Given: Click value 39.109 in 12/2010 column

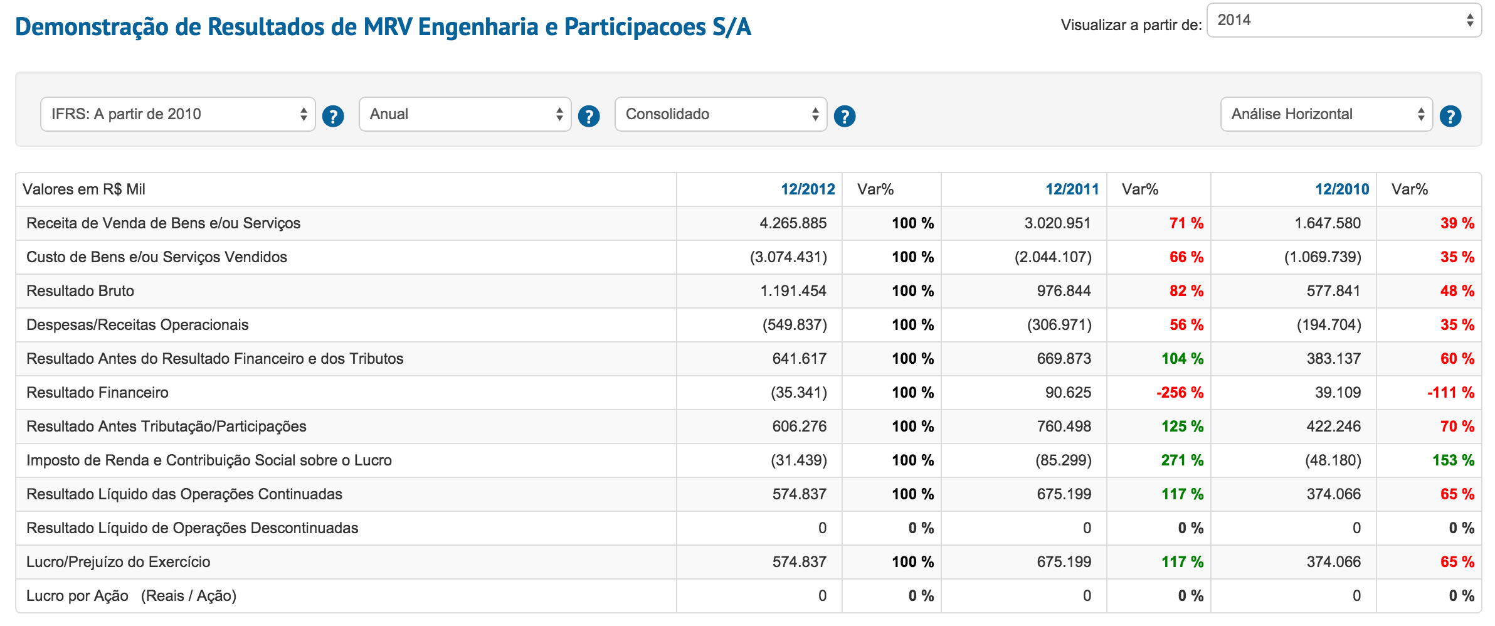Looking at the screenshot, I should pos(1338,393).
